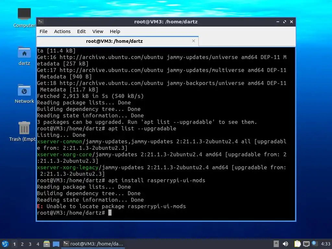Click the green xserver-xorg-legacy package name
The image size is (332, 249).
click(x=67, y=167)
